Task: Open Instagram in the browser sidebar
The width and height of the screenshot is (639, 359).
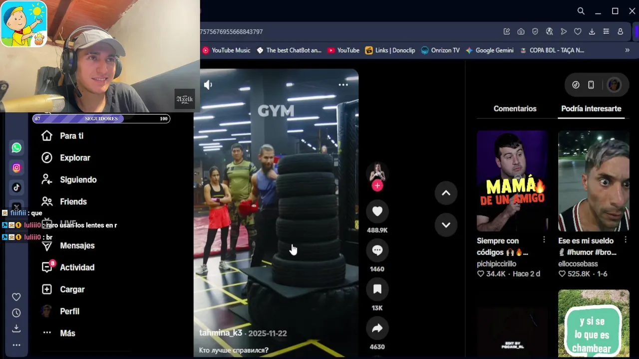Action: 16,168
